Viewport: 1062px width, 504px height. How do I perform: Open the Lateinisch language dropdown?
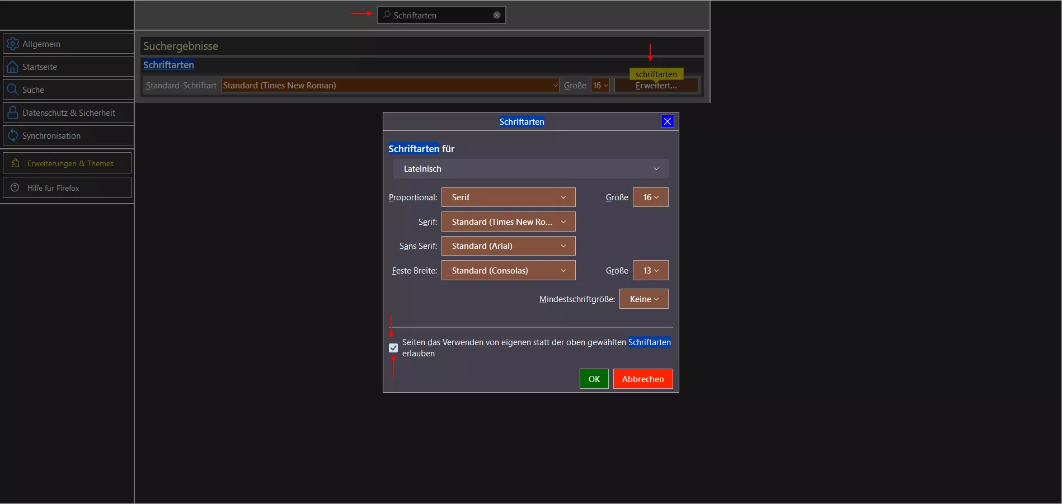[530, 169]
